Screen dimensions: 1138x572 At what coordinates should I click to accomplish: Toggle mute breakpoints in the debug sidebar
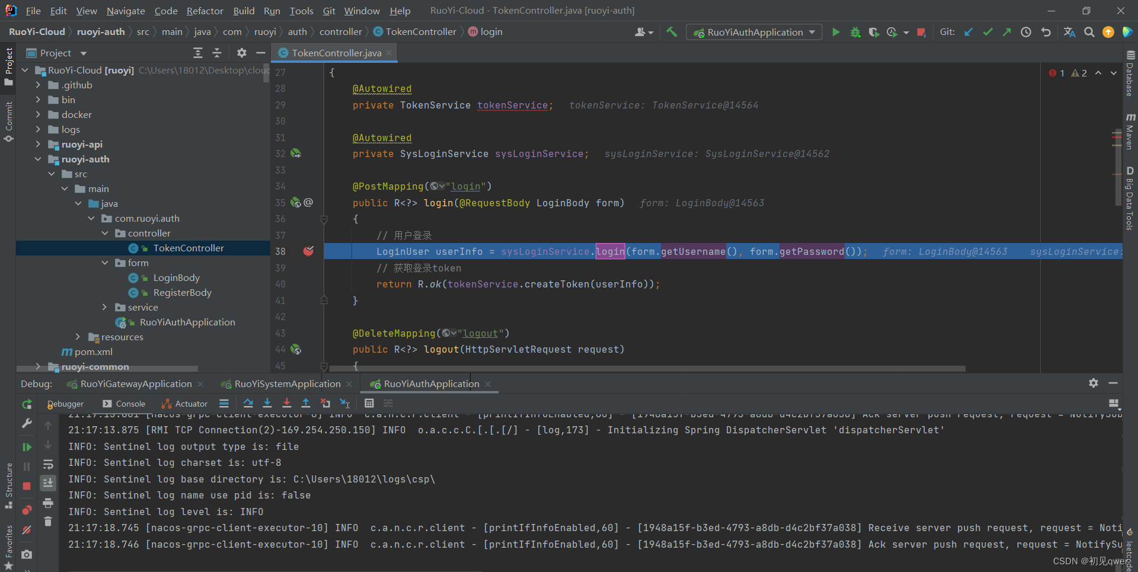click(27, 530)
